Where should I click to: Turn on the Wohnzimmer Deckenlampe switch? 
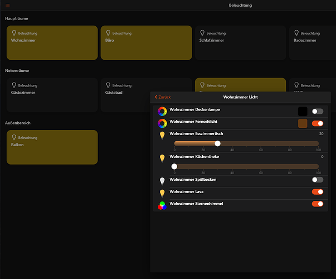pos(318,112)
